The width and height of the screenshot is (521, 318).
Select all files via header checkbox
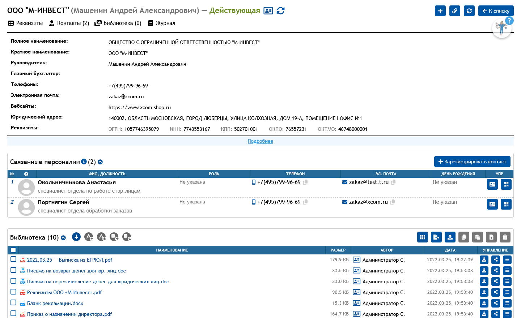13,250
